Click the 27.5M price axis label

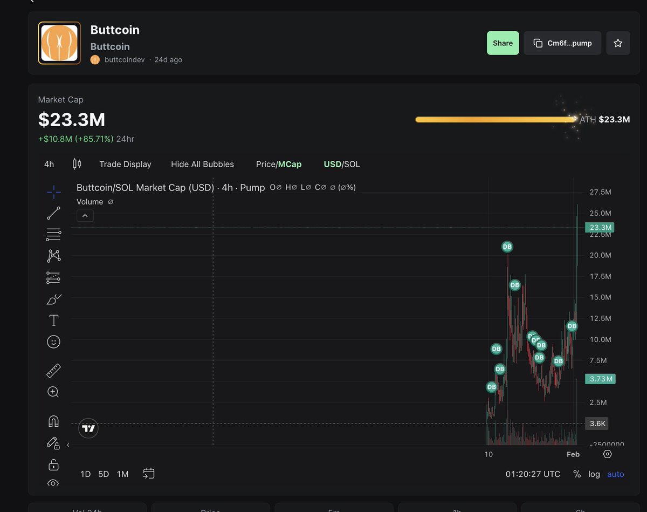(x=601, y=192)
